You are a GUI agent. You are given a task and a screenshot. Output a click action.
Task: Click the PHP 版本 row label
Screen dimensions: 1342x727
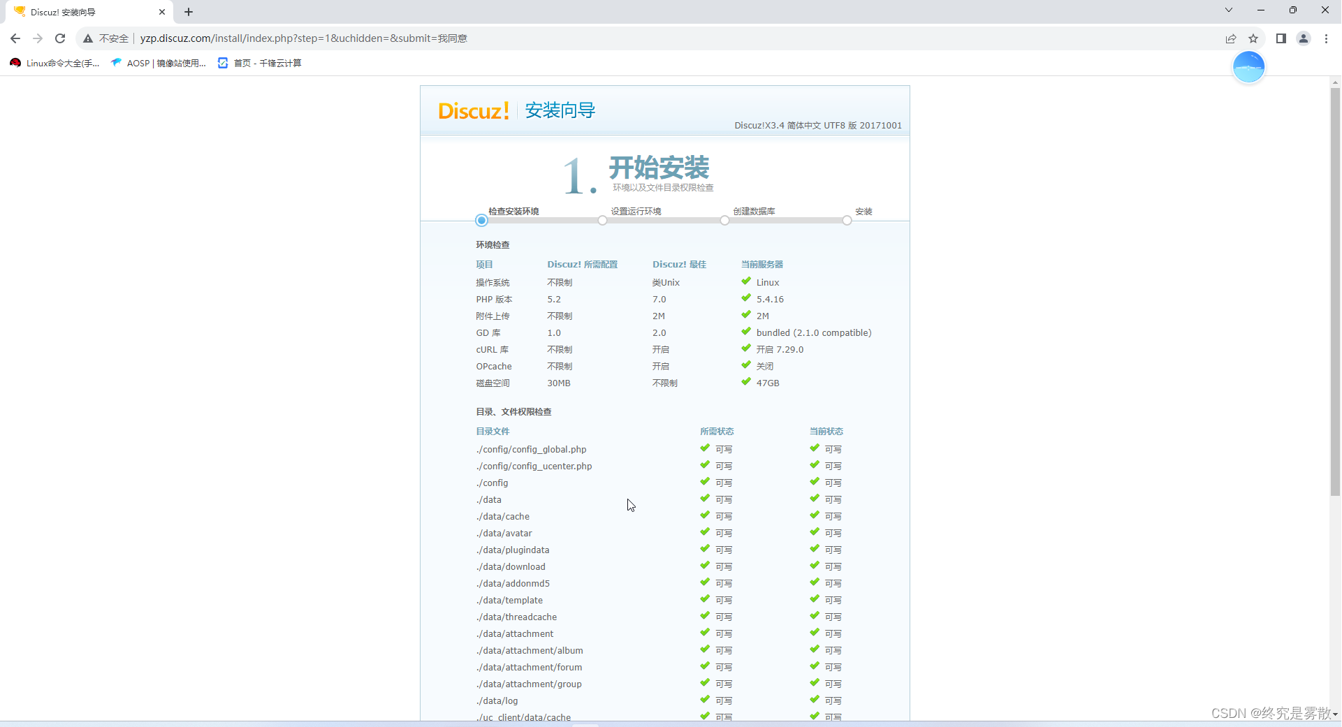(494, 300)
